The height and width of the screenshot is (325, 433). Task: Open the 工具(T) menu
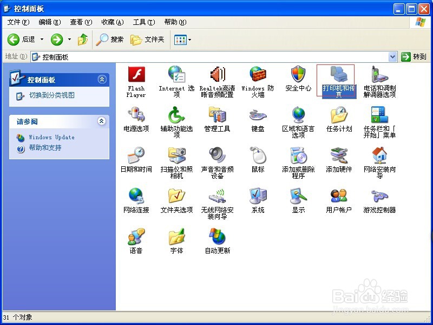click(x=144, y=22)
